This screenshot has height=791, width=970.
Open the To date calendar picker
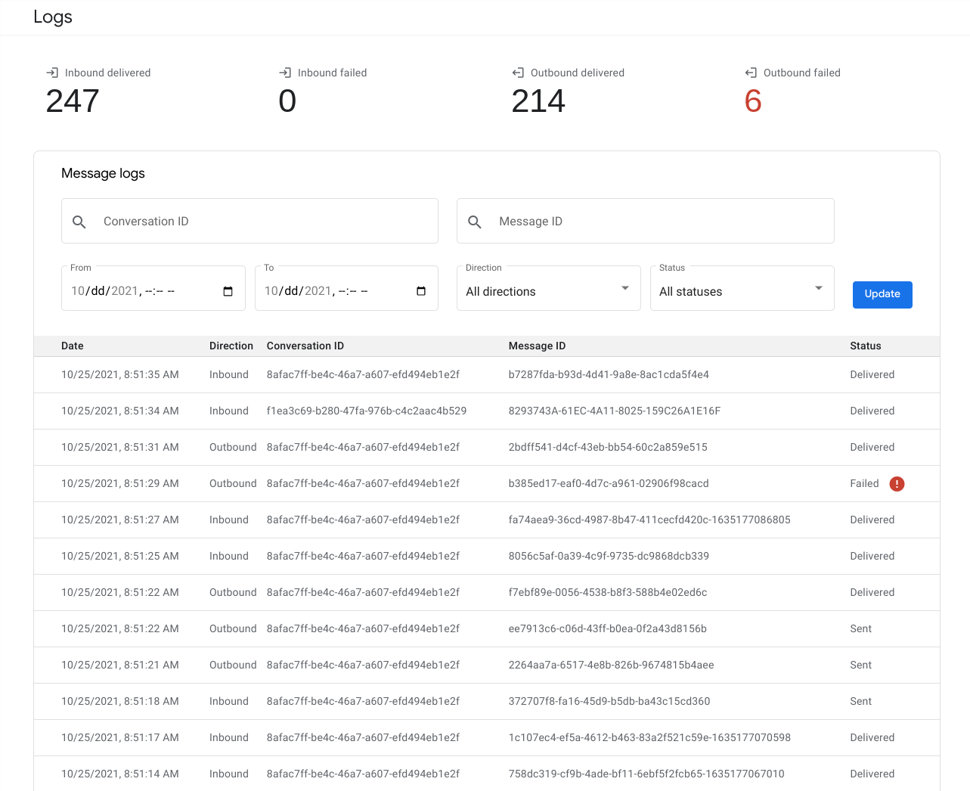tap(420, 290)
